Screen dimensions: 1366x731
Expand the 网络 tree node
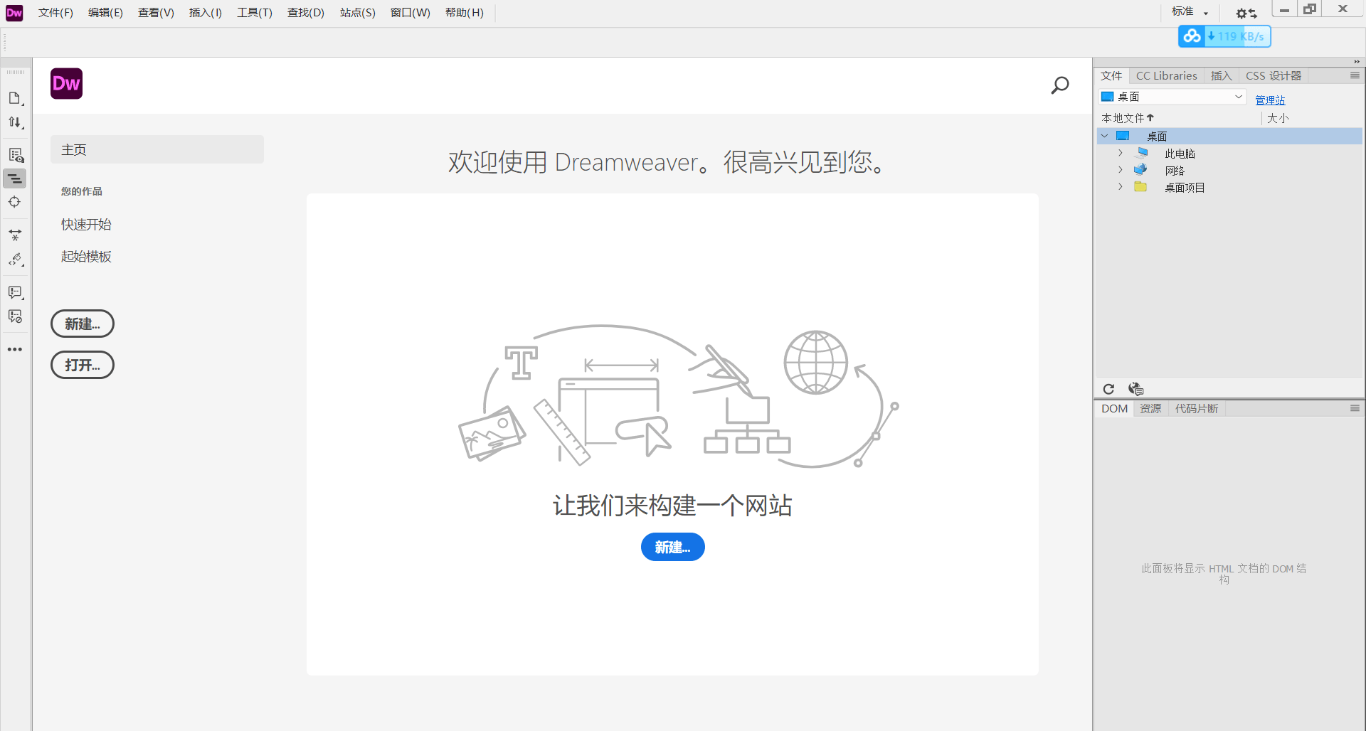(1120, 170)
